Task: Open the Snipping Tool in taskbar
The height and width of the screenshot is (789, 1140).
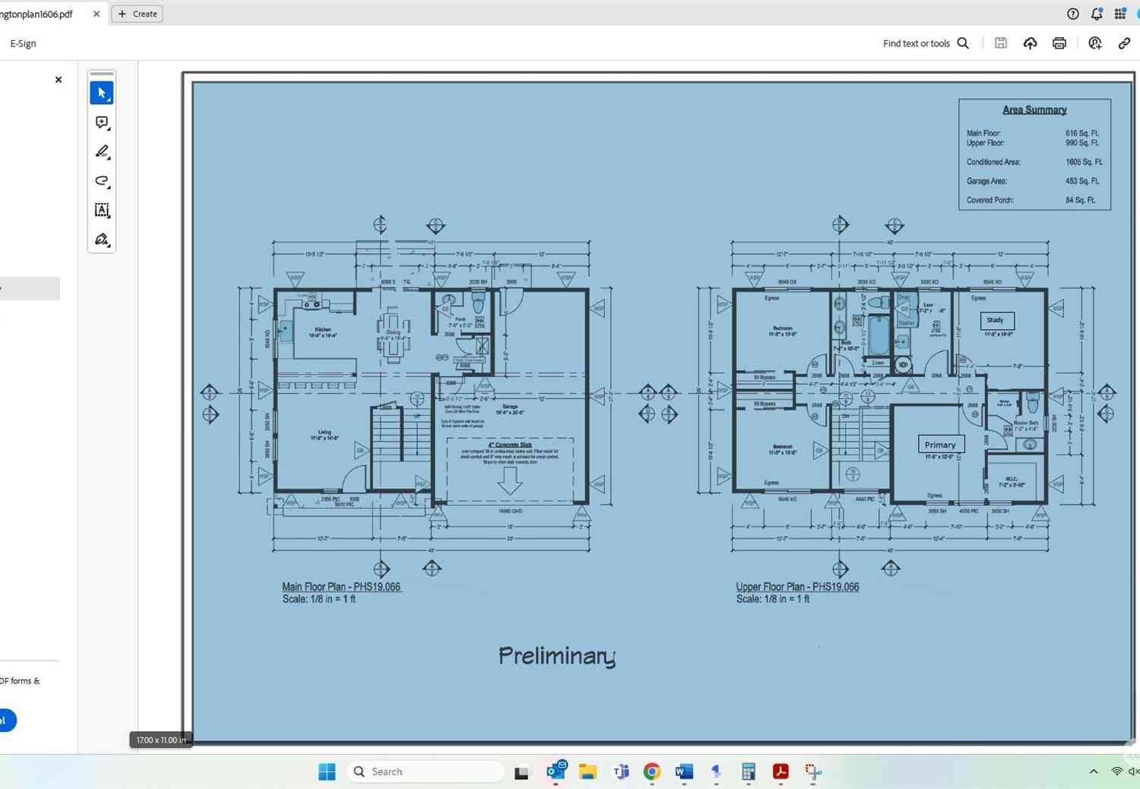Action: click(x=813, y=772)
